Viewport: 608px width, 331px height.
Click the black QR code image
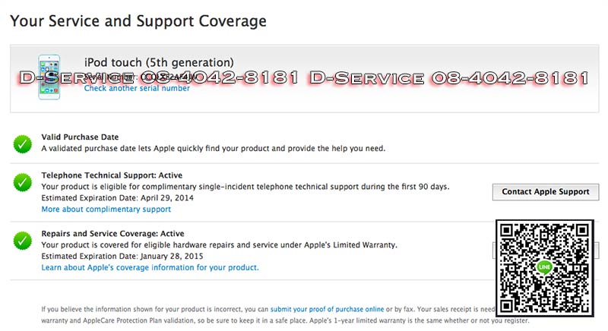click(x=544, y=267)
